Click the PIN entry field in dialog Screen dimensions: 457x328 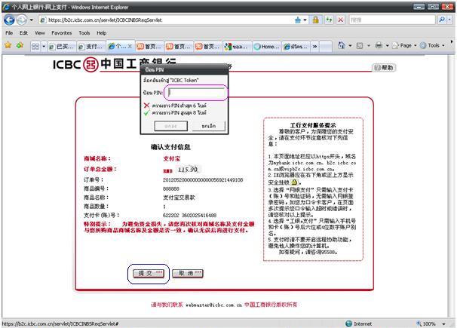tap(196, 93)
